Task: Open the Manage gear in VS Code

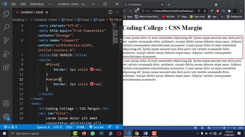Action: click(x=6, y=117)
